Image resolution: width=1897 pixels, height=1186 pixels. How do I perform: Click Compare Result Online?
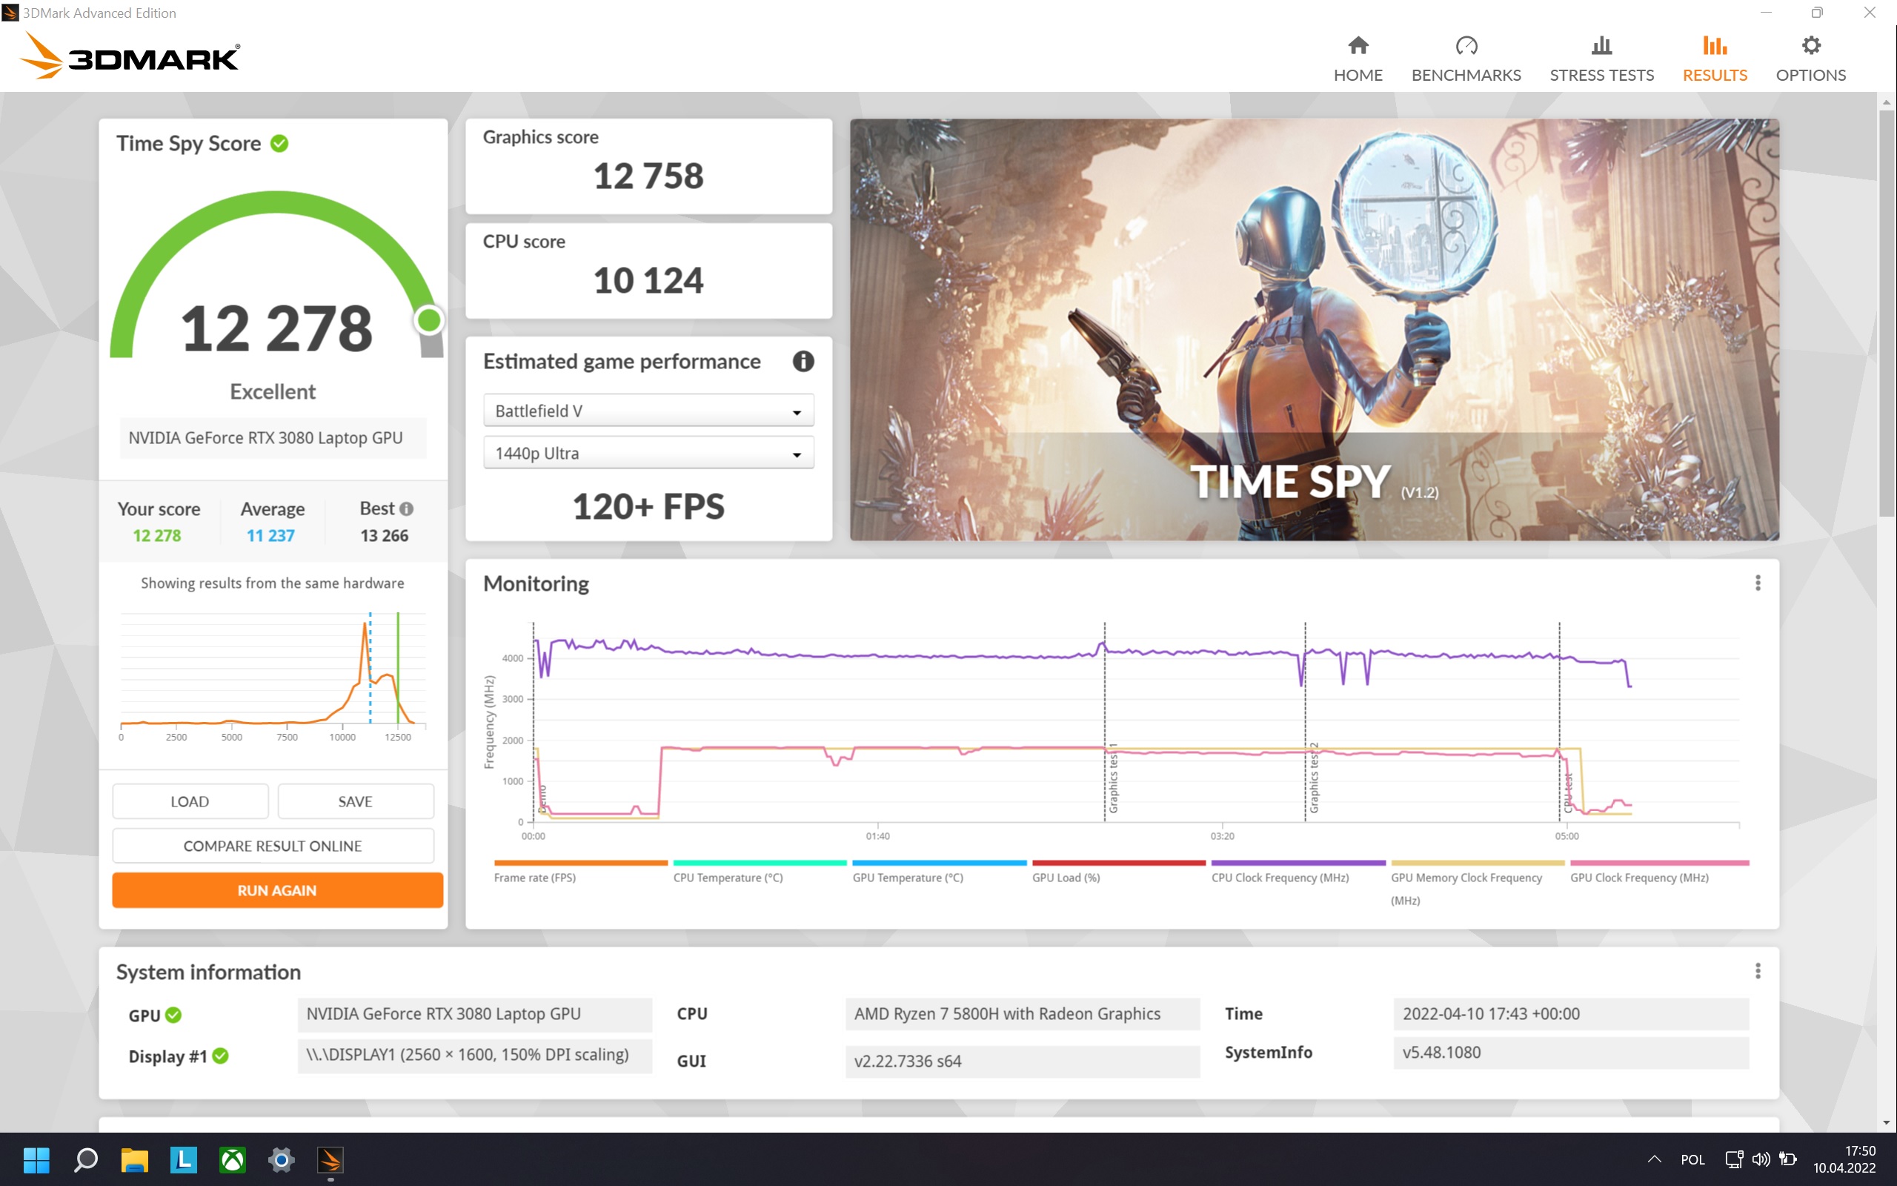[x=273, y=846]
